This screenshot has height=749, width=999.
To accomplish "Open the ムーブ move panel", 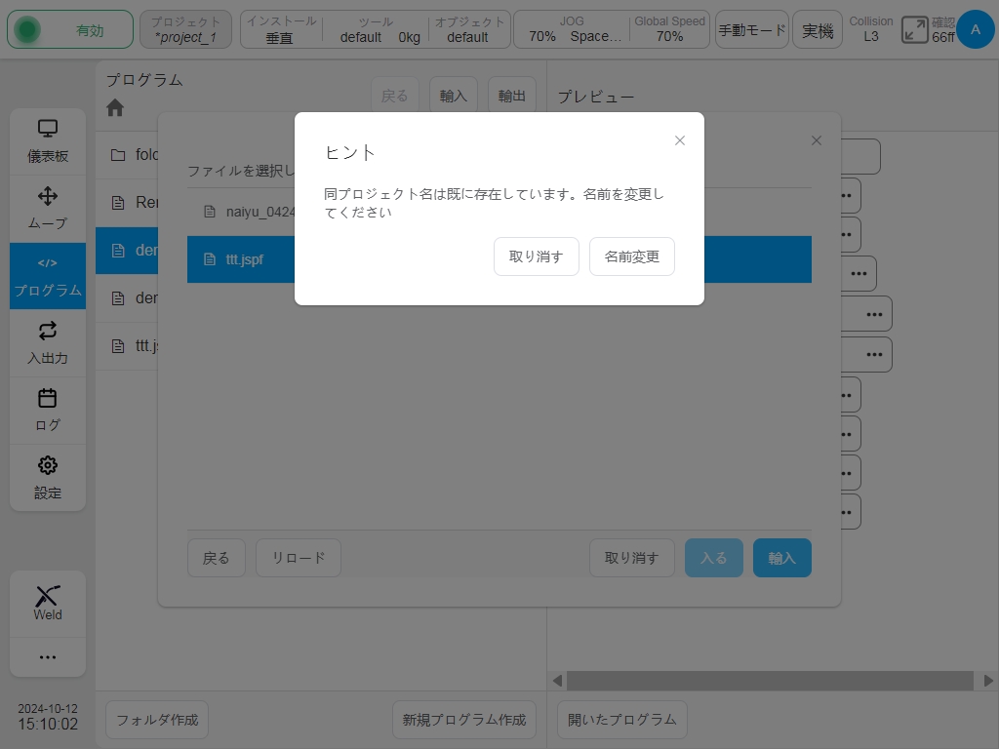I will [48, 209].
